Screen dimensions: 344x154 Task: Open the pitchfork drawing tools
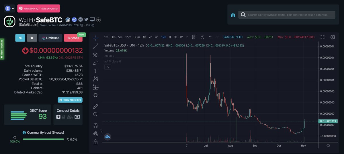tap(95, 54)
